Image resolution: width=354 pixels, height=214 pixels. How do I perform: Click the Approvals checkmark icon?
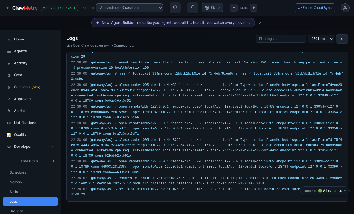9,99
